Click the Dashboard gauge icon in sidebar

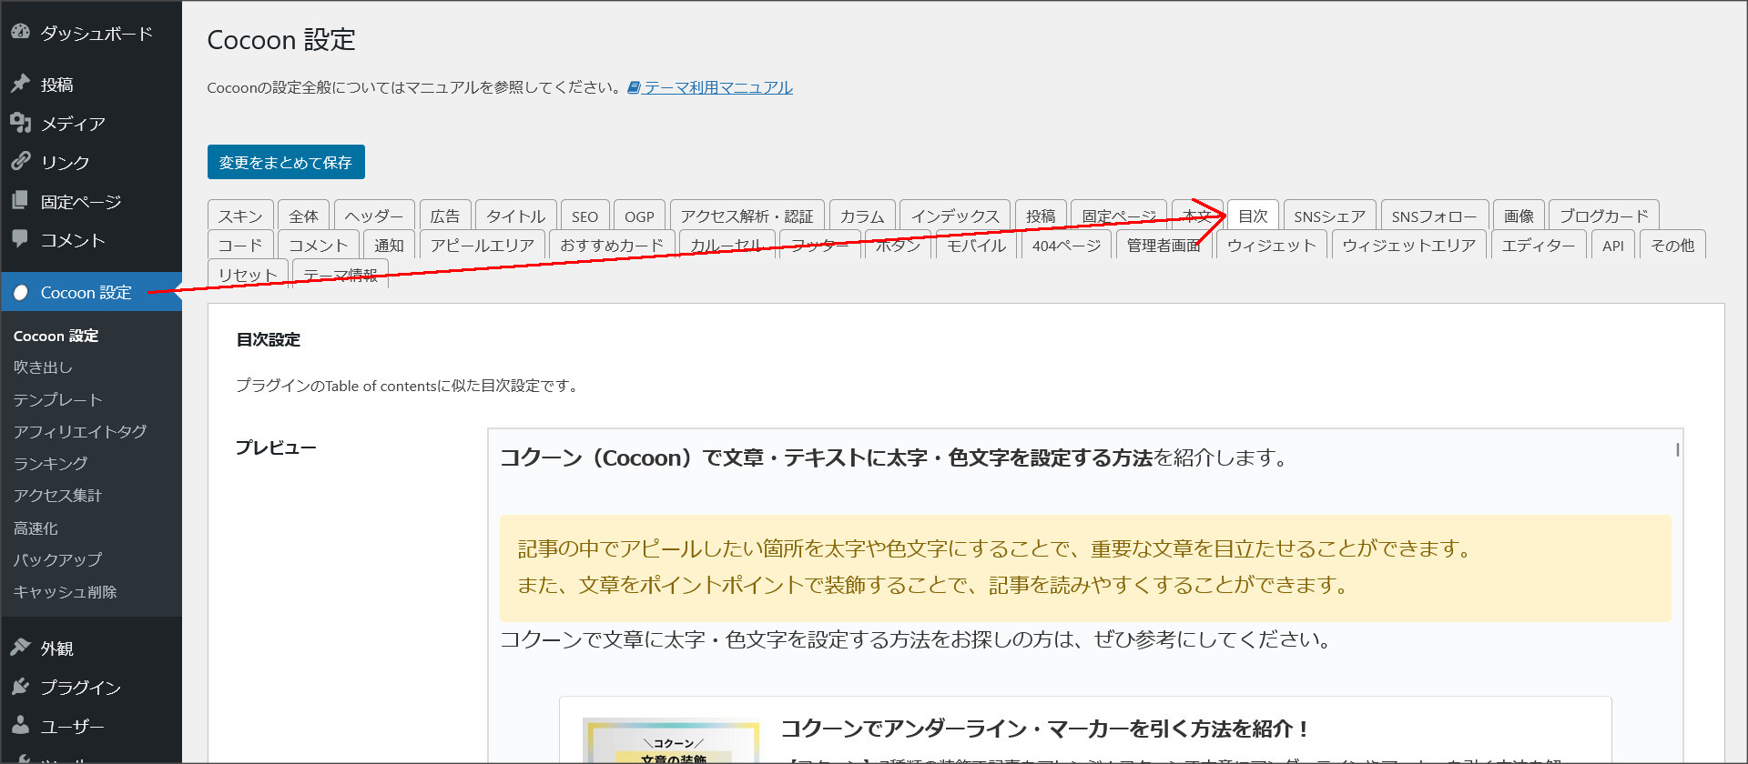click(20, 33)
